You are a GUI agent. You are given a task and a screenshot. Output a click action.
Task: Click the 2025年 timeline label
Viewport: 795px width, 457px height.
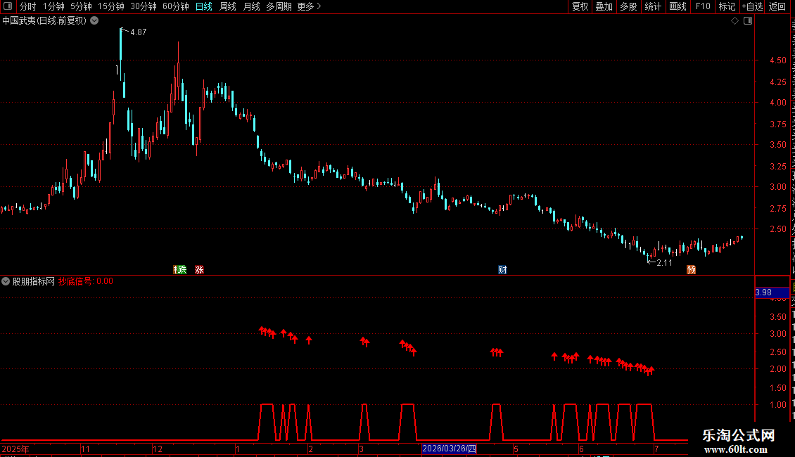click(x=15, y=449)
